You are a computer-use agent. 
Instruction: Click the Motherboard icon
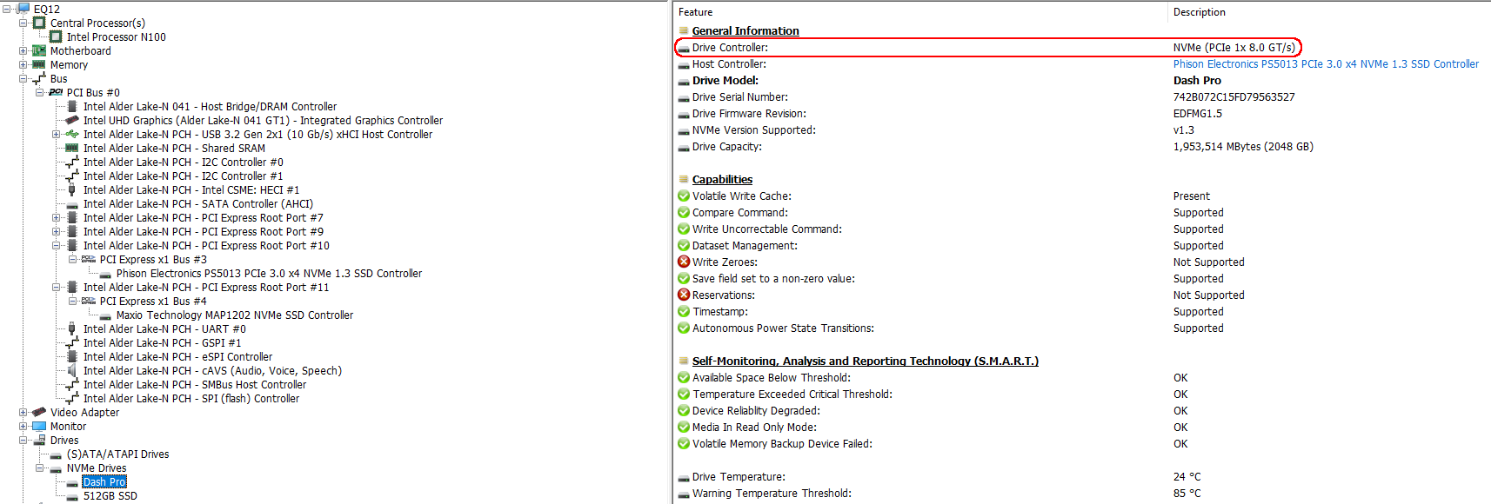[39, 50]
